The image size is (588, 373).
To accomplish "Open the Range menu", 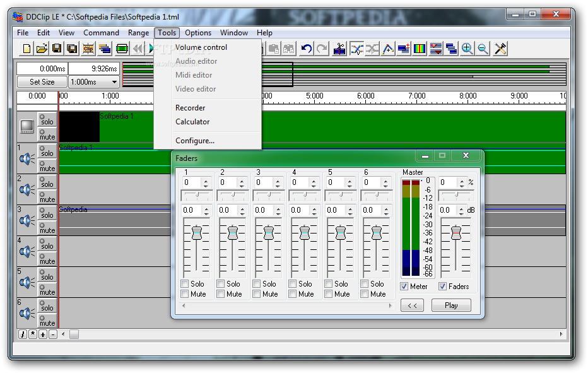I will pos(138,33).
